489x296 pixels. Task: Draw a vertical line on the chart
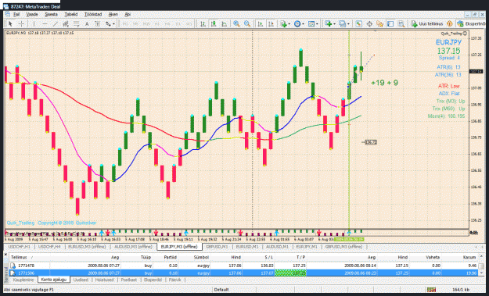[34, 24]
